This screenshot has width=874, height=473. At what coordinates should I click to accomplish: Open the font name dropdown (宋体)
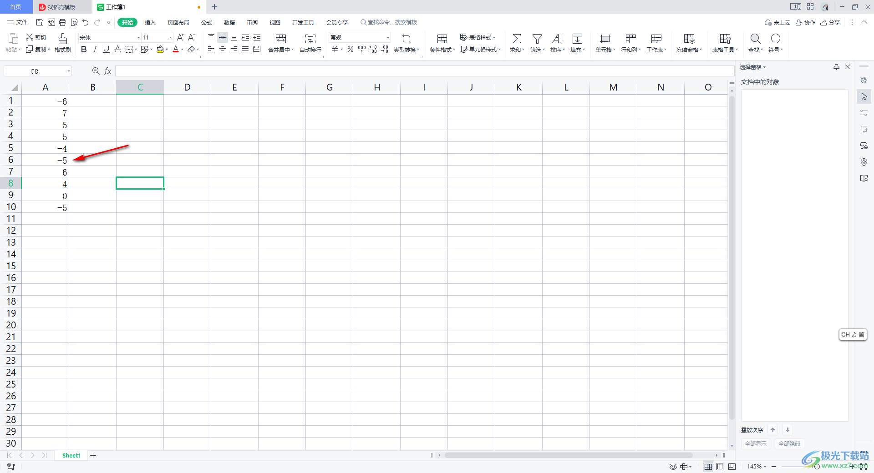138,37
